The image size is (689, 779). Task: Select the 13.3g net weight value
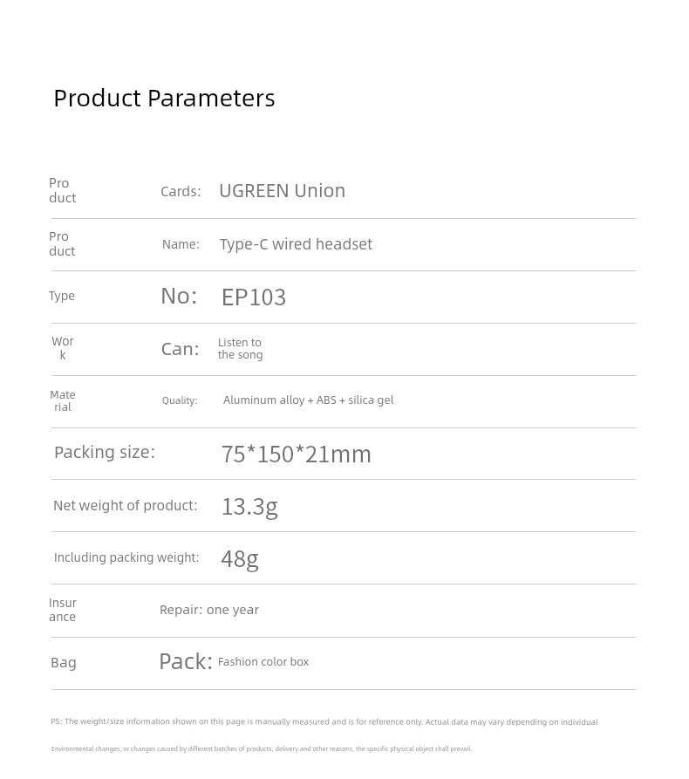(x=249, y=507)
